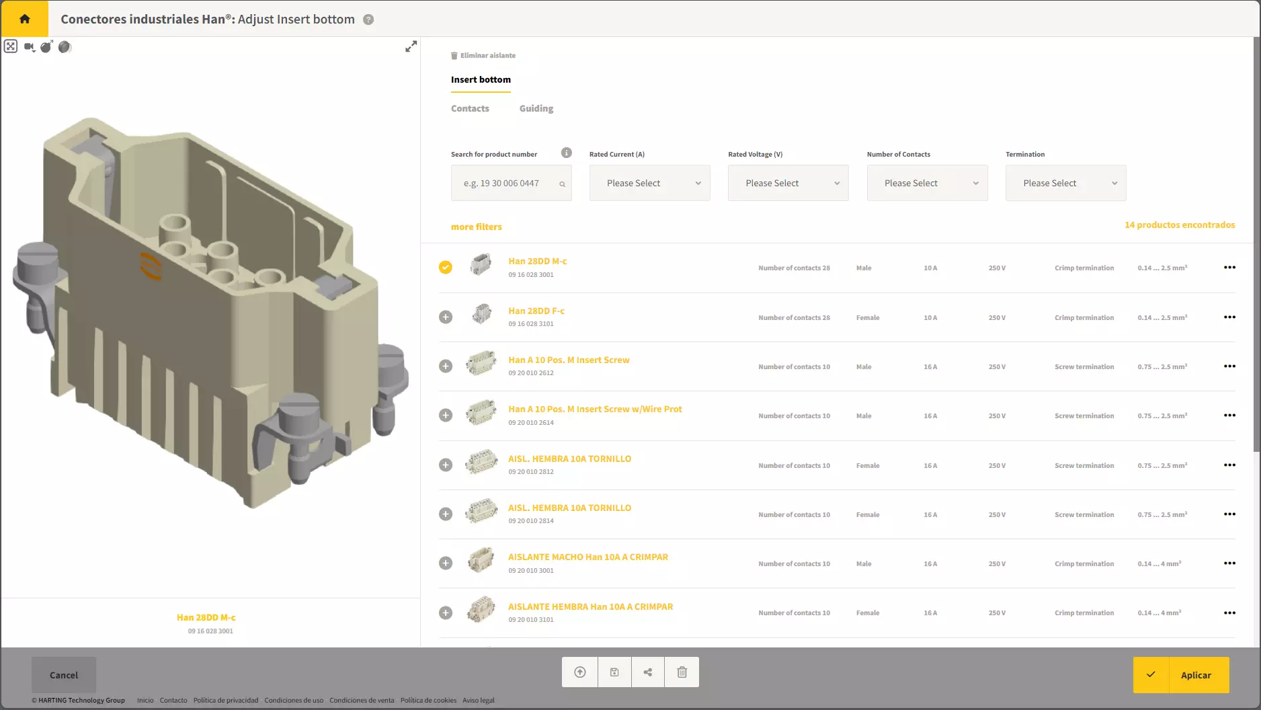Focus the product number search field
The height and width of the screenshot is (710, 1261).
(512, 183)
